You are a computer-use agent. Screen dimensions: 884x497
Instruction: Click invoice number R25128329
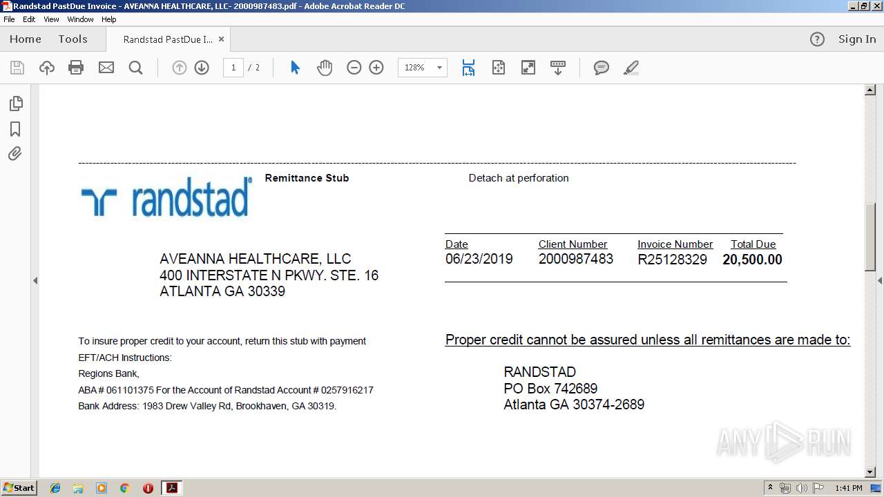click(672, 260)
